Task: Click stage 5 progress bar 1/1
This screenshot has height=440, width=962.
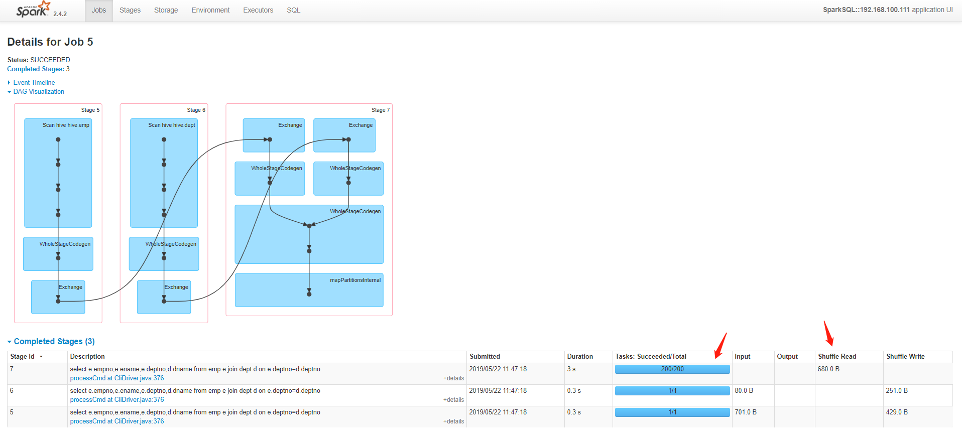Action: 672,412
